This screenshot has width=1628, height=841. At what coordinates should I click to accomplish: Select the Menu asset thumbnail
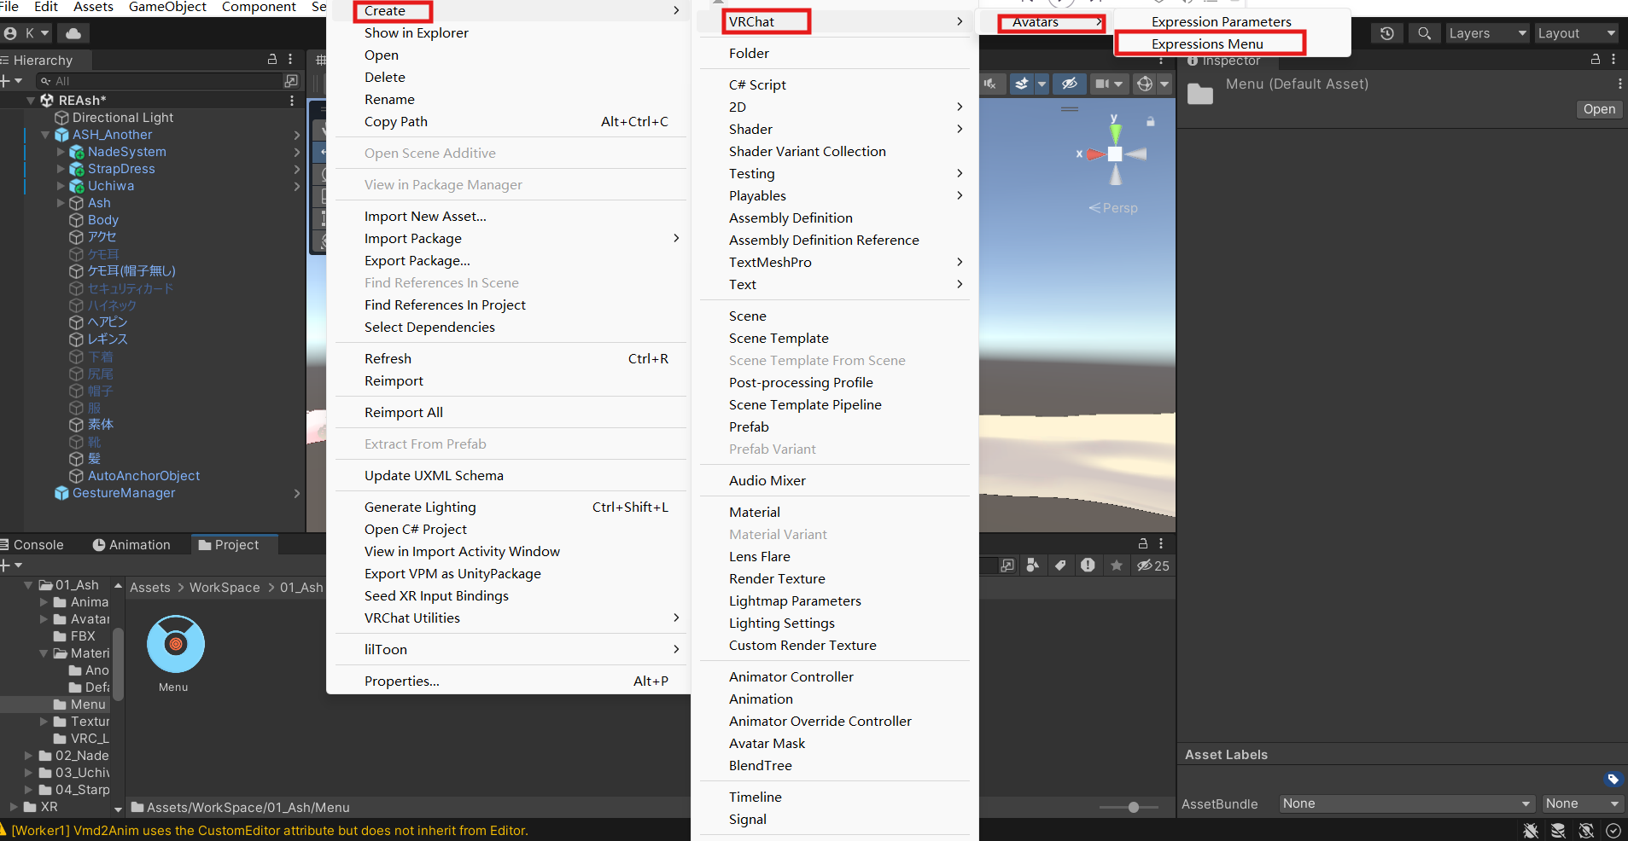pyautogui.click(x=175, y=645)
